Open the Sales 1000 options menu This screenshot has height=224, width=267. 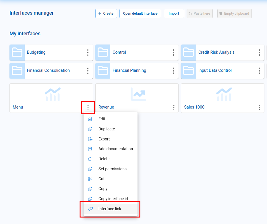click(259, 107)
